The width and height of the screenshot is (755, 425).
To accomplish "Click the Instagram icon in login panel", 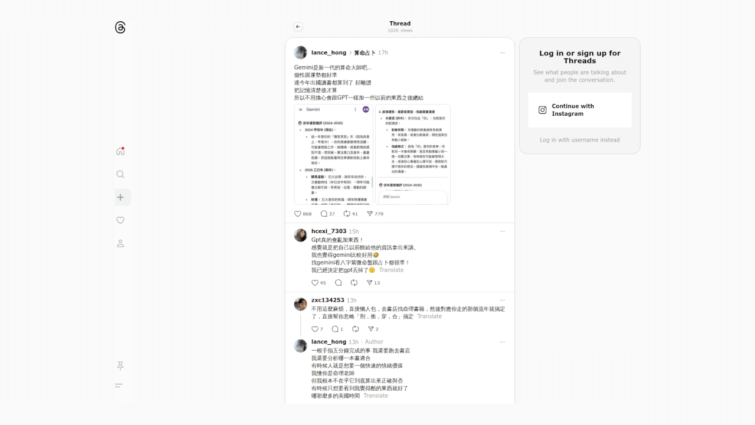I will coord(543,110).
